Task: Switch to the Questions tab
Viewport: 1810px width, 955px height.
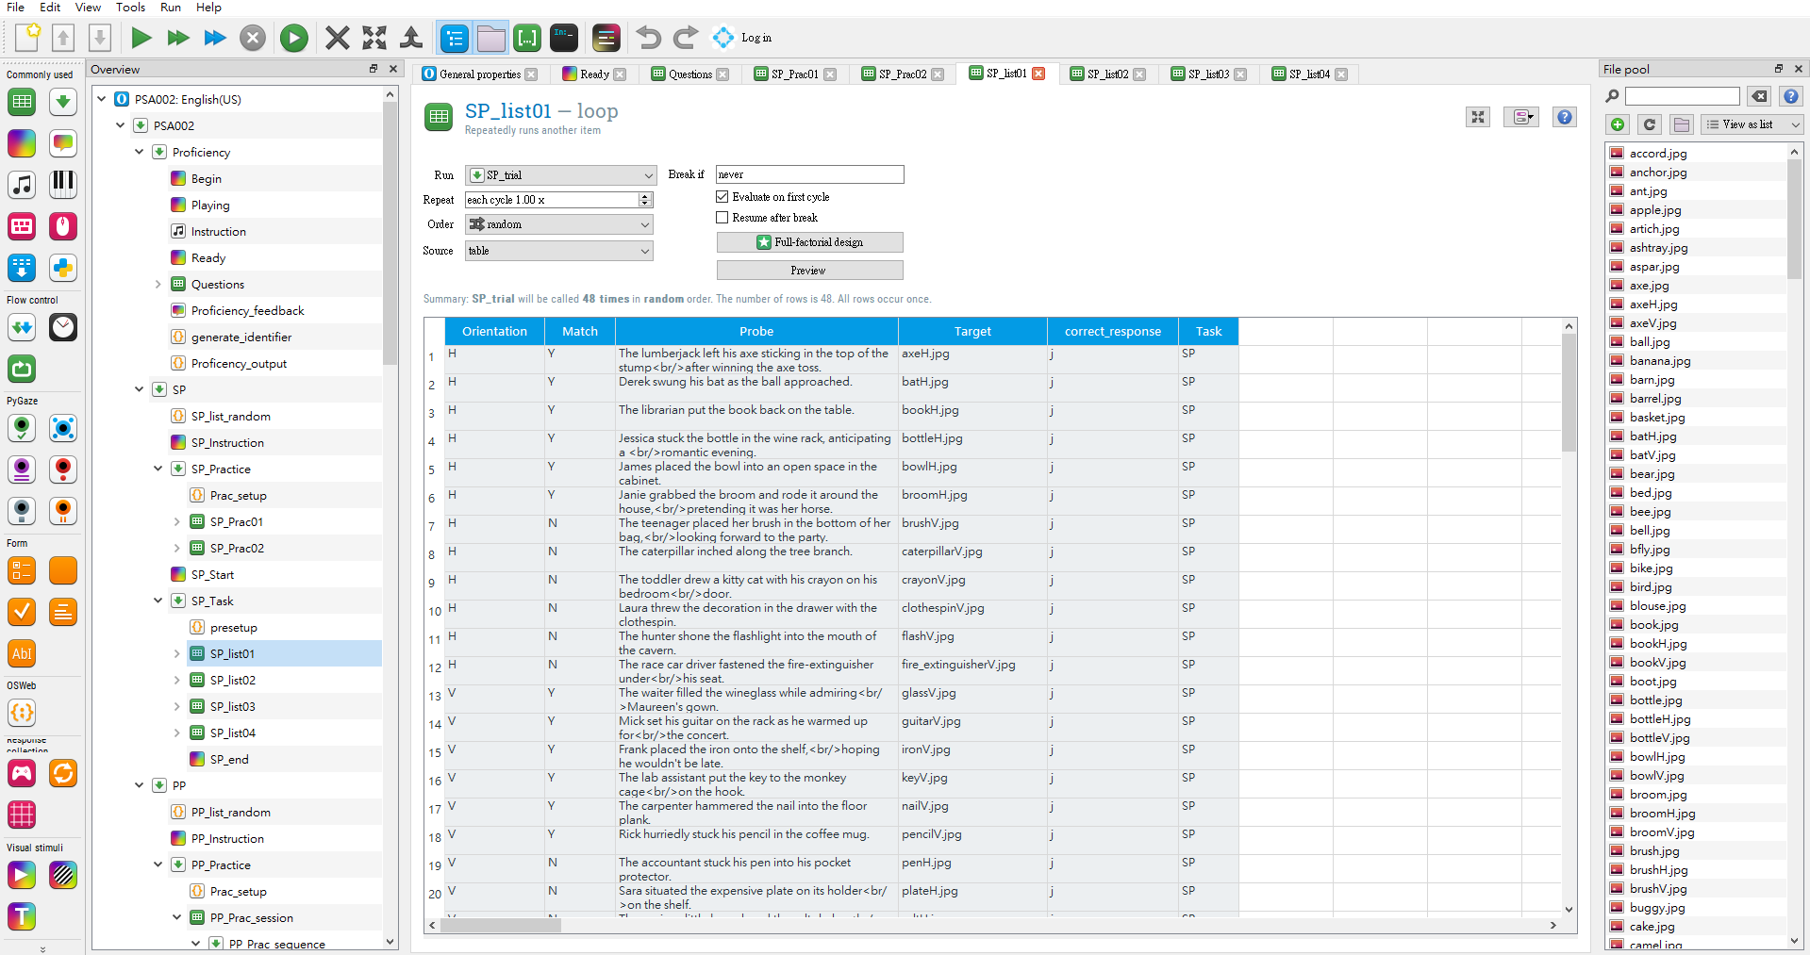Action: (690, 74)
